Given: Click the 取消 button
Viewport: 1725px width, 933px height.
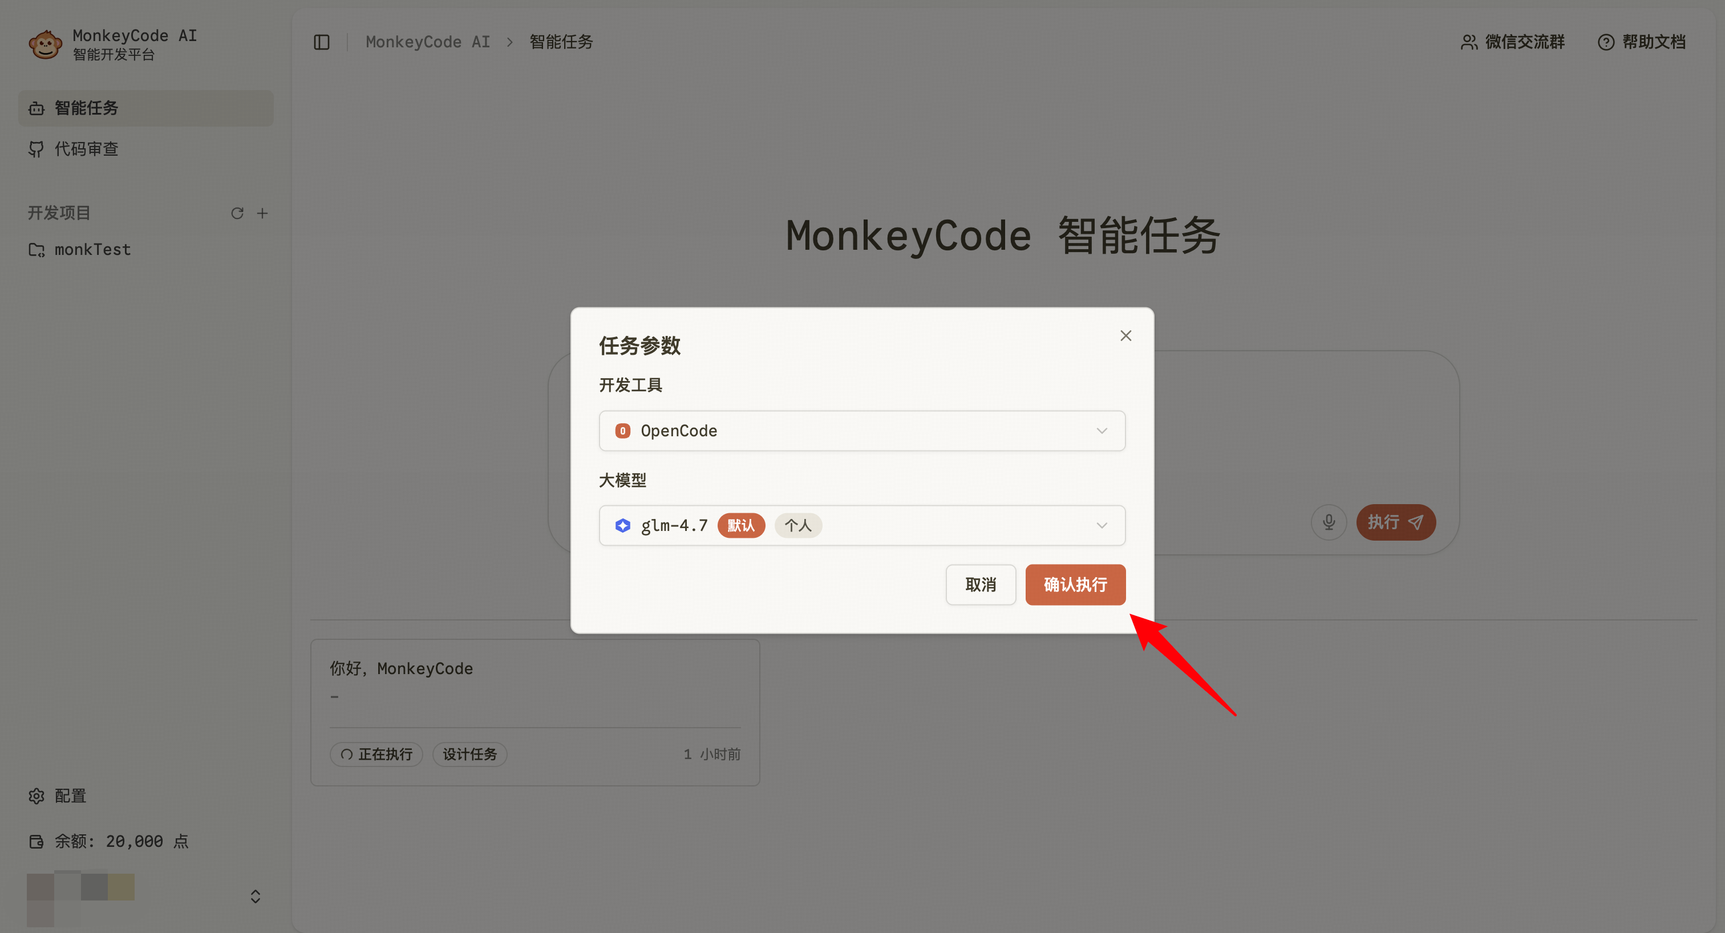Looking at the screenshot, I should [981, 585].
